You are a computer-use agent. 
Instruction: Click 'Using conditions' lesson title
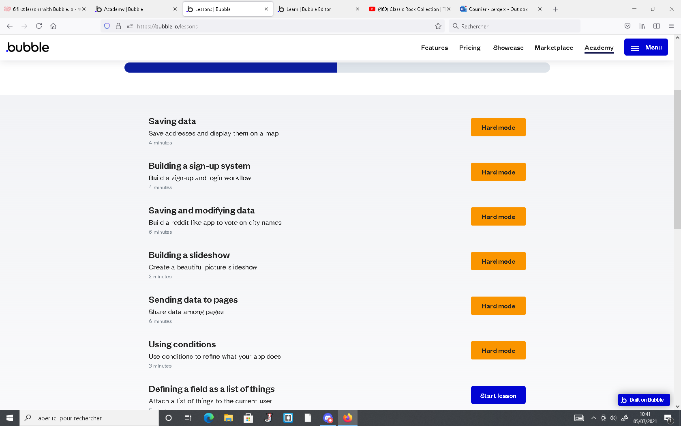[x=182, y=344]
